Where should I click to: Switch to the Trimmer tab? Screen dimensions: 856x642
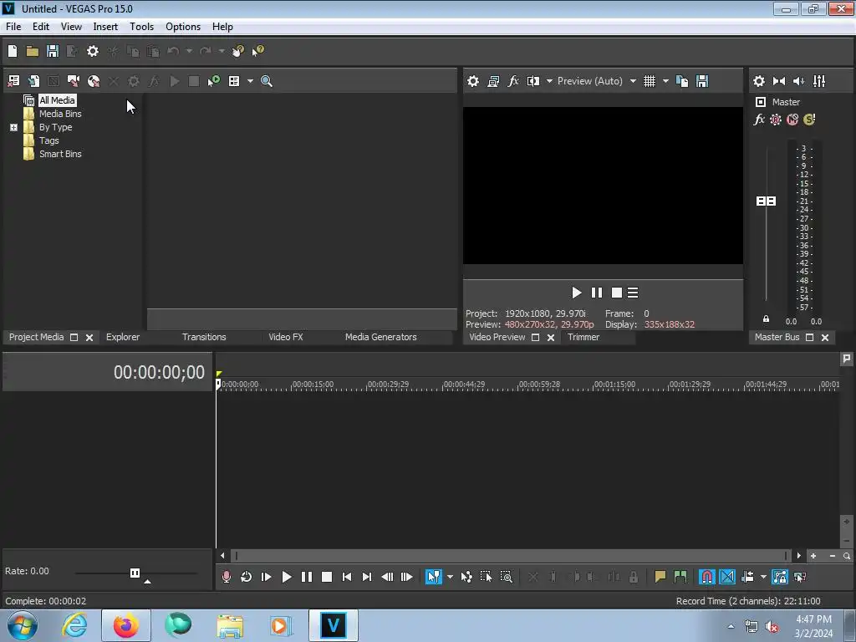(583, 338)
